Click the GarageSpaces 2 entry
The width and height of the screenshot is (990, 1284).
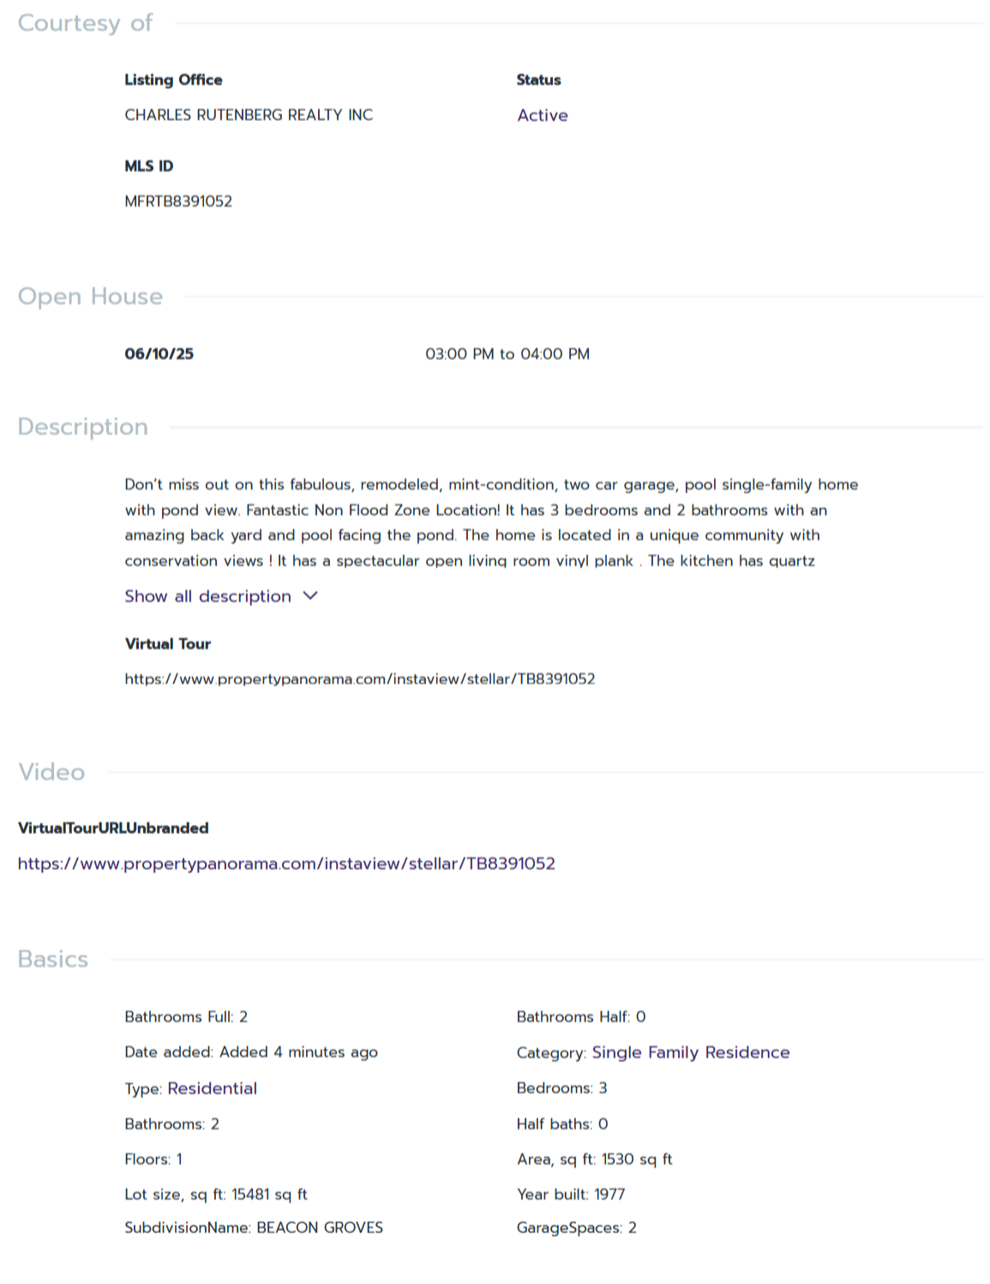click(576, 1227)
